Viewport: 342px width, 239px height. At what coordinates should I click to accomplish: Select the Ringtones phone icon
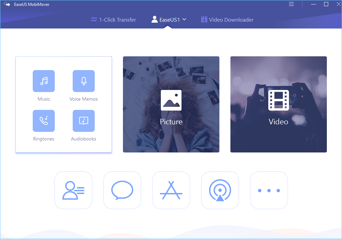(x=44, y=121)
